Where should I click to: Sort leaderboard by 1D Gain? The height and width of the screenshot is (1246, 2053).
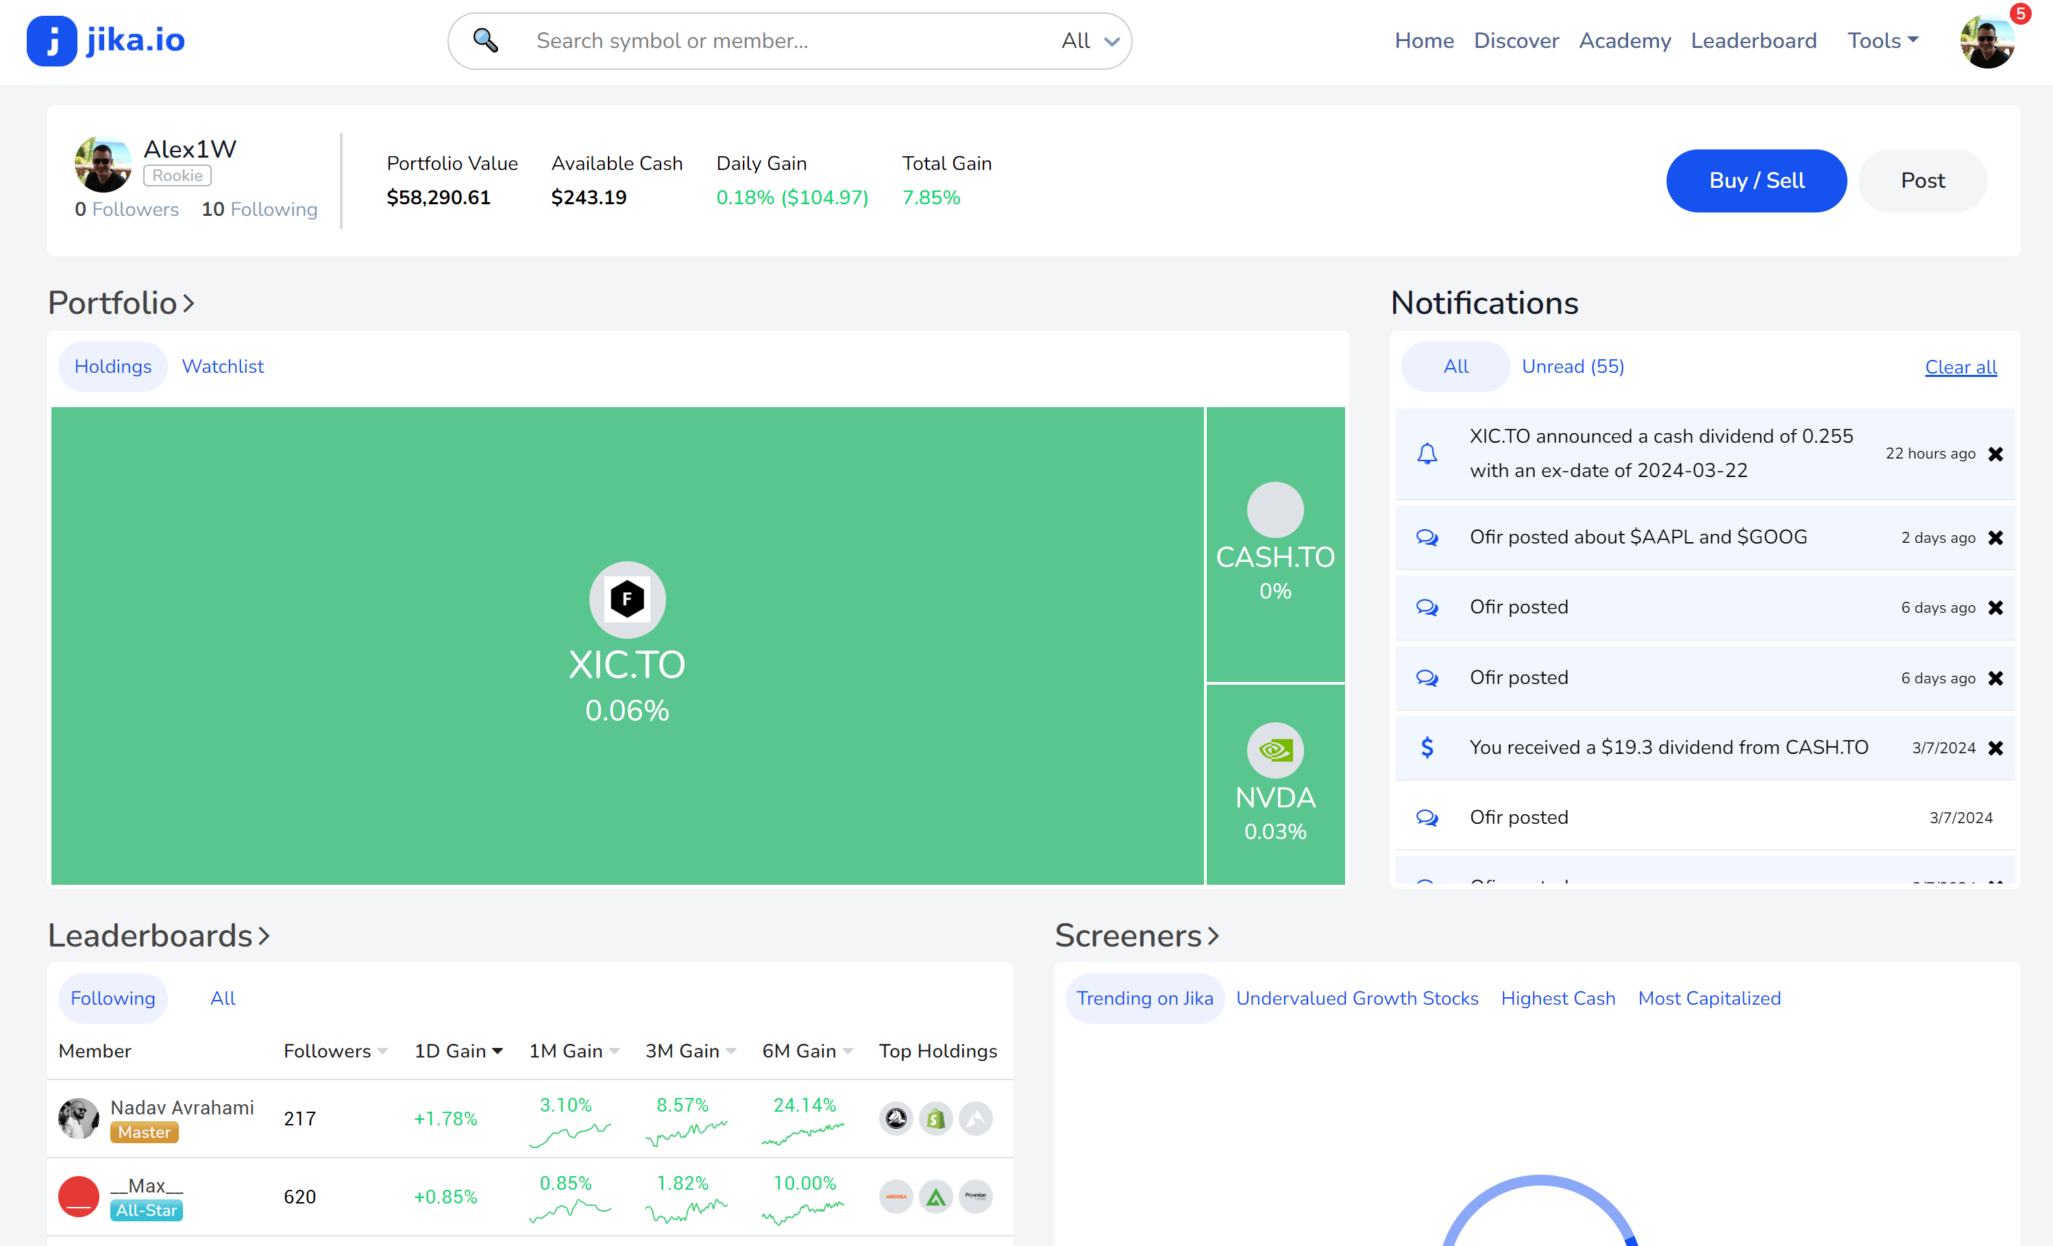tap(458, 1051)
